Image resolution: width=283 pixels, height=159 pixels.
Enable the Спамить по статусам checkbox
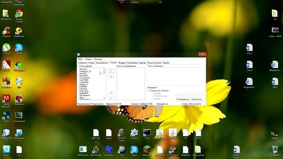pos(149,91)
